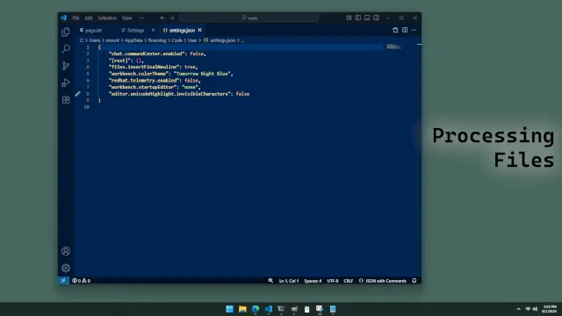Expand the hidden menu items ellipsis

point(141,18)
